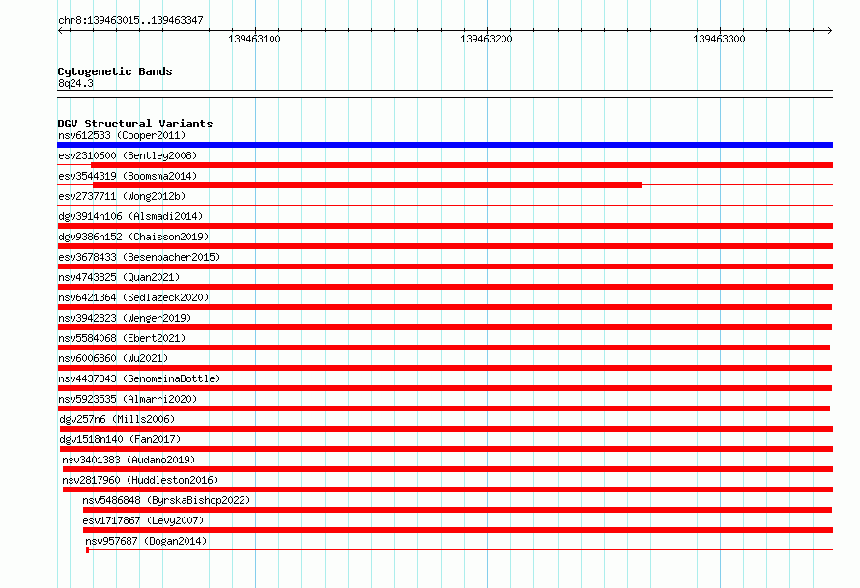The height and width of the screenshot is (588, 860).
Task: Click the 139463100 ruler position label
Action: coord(254,39)
